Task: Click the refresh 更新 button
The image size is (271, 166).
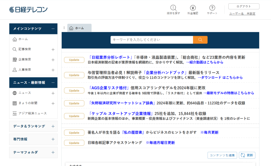Action: click(247, 155)
